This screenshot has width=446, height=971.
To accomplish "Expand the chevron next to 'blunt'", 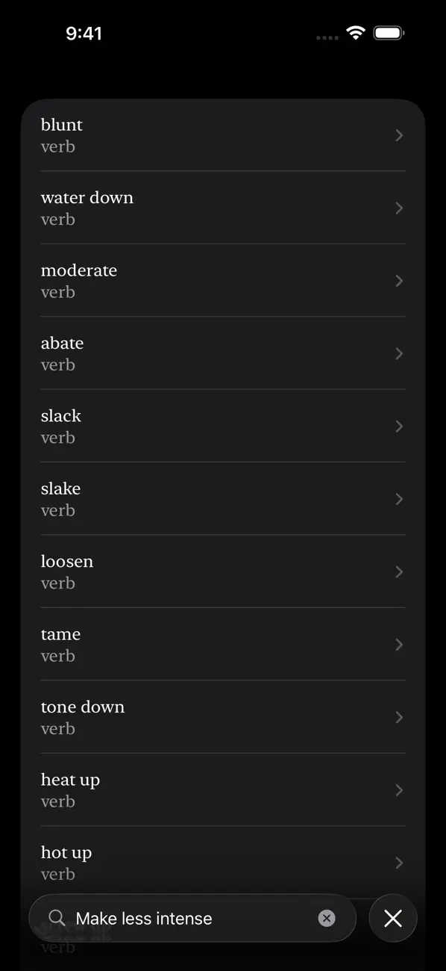I will tap(398, 135).
